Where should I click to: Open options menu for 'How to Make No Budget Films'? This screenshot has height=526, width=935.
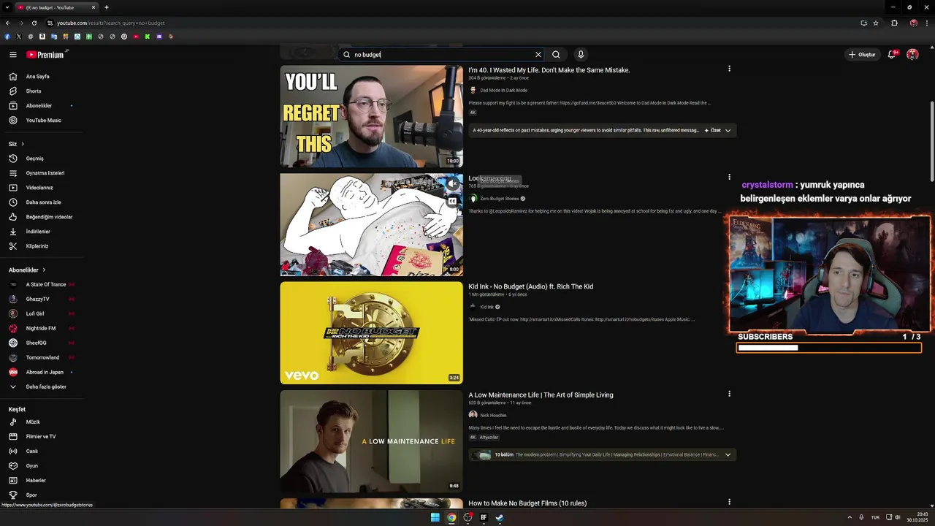[729, 502]
